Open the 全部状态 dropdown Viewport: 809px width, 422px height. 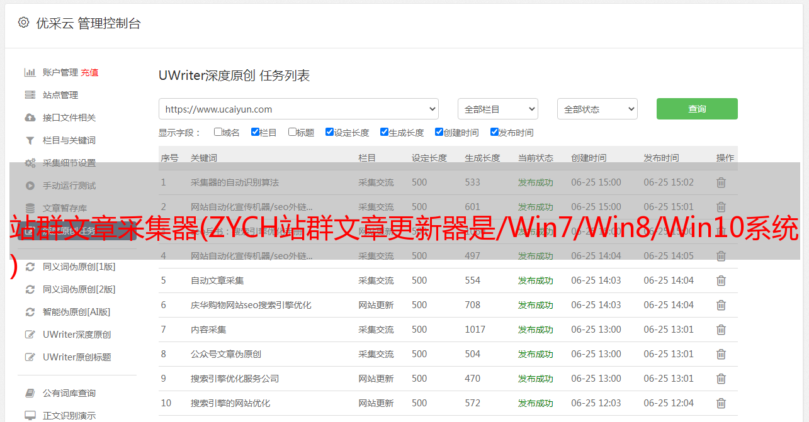597,109
